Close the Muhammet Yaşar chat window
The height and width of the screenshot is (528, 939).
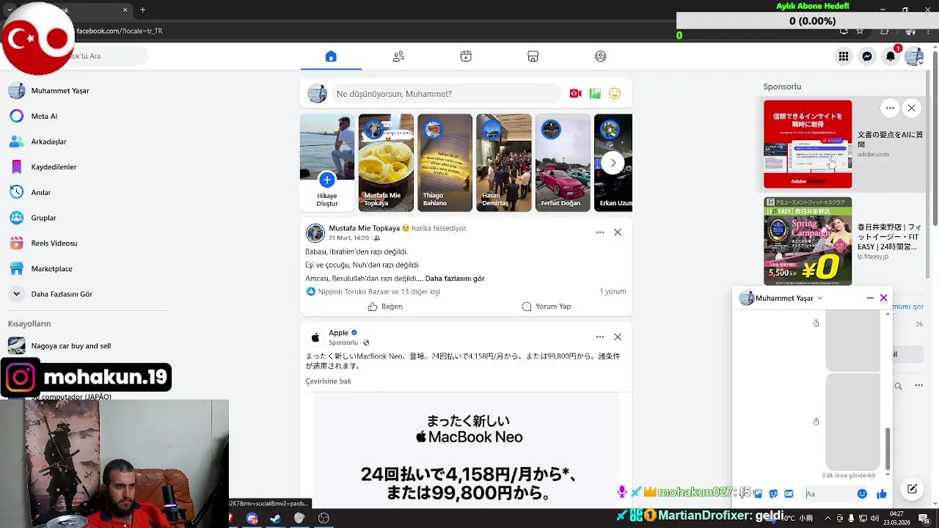(883, 298)
